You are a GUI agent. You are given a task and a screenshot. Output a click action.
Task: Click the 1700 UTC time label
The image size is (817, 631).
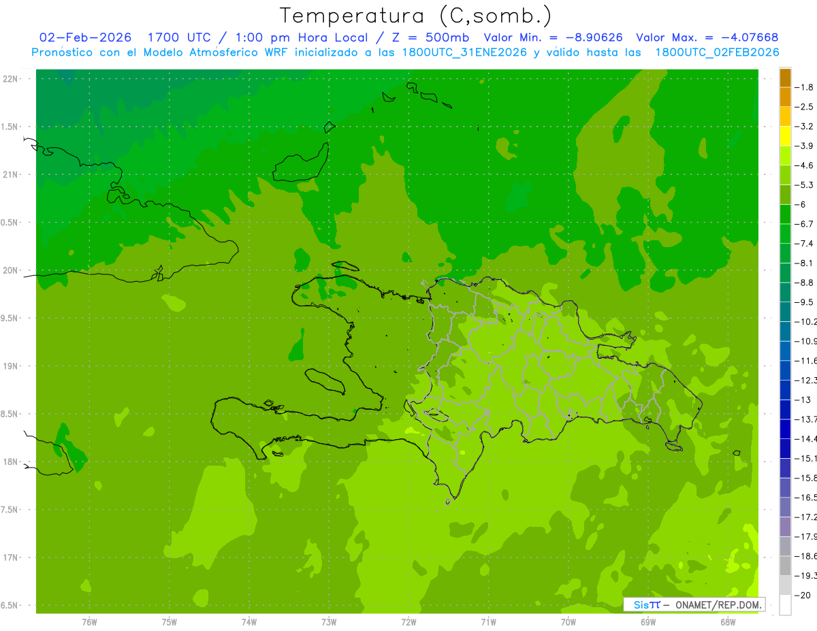click(179, 37)
